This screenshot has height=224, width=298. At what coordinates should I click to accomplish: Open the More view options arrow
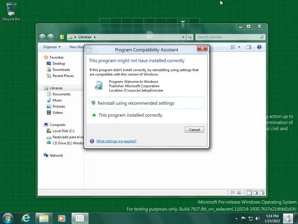click(x=239, y=47)
